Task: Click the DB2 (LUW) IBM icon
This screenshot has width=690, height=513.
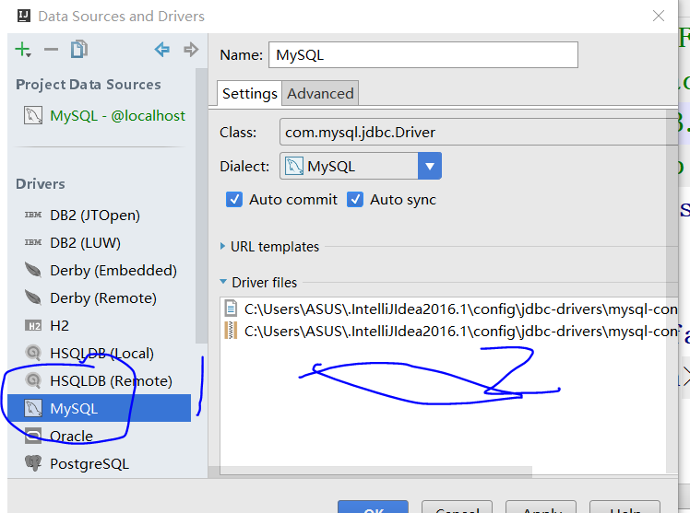Action: (33, 242)
